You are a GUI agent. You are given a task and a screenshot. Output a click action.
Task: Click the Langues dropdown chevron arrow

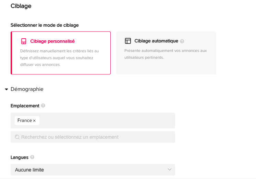[169, 170]
